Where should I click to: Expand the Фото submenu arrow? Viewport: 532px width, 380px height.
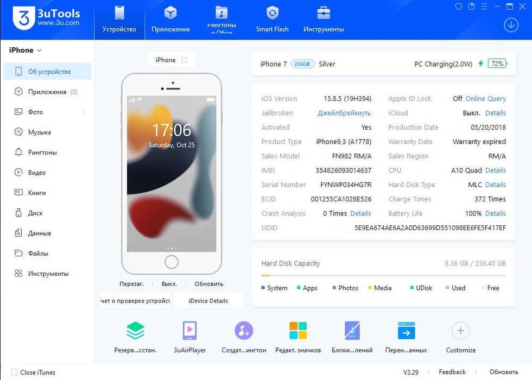[84, 112]
